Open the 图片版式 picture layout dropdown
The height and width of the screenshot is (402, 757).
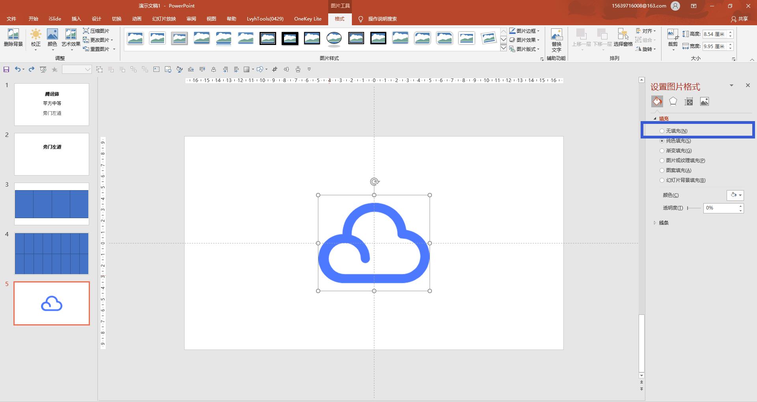click(x=524, y=49)
